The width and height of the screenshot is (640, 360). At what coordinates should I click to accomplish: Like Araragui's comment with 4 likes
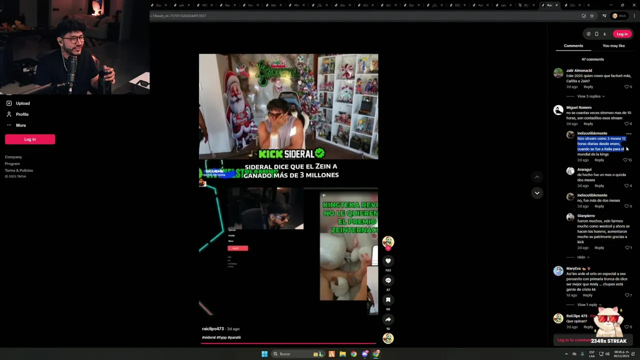pyautogui.click(x=626, y=186)
